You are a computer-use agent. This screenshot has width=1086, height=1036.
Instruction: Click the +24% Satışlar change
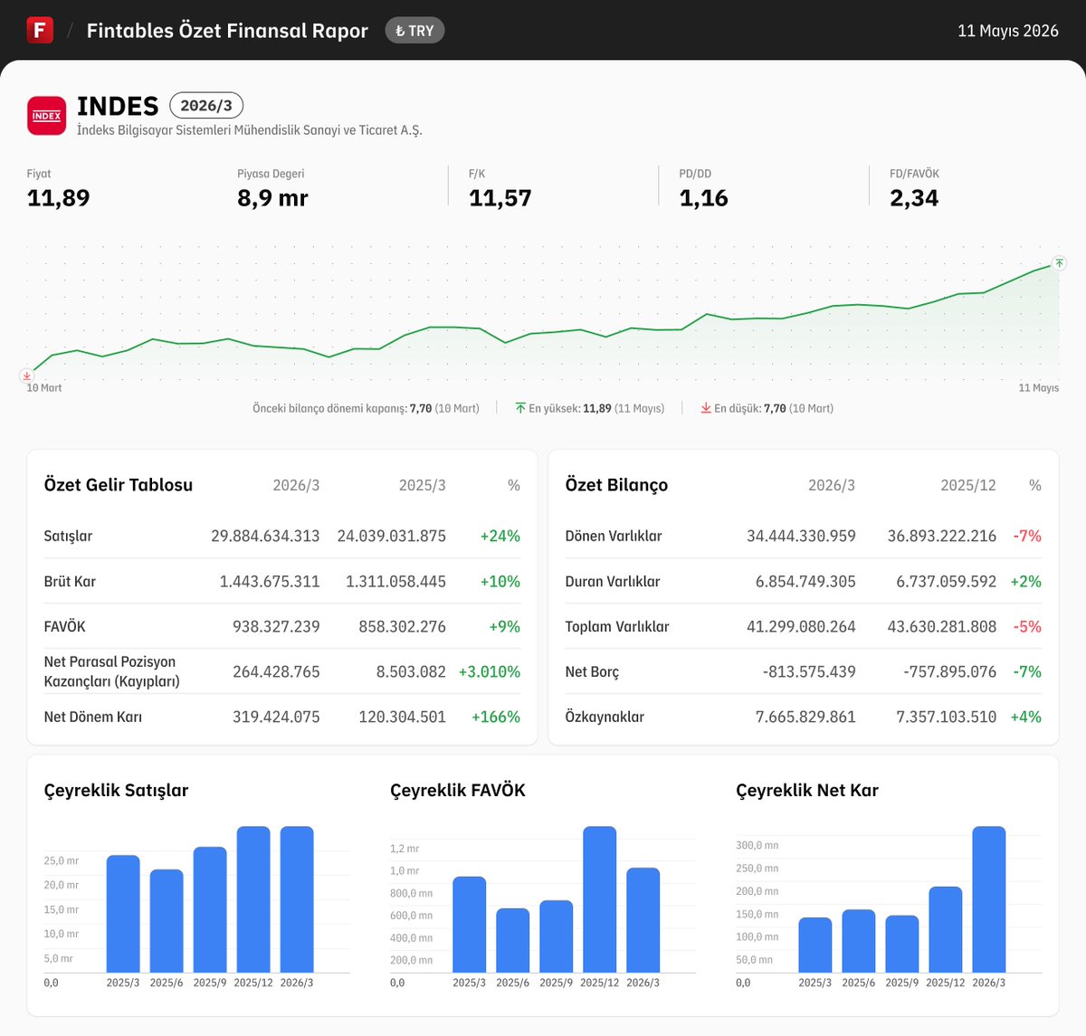pyautogui.click(x=500, y=536)
